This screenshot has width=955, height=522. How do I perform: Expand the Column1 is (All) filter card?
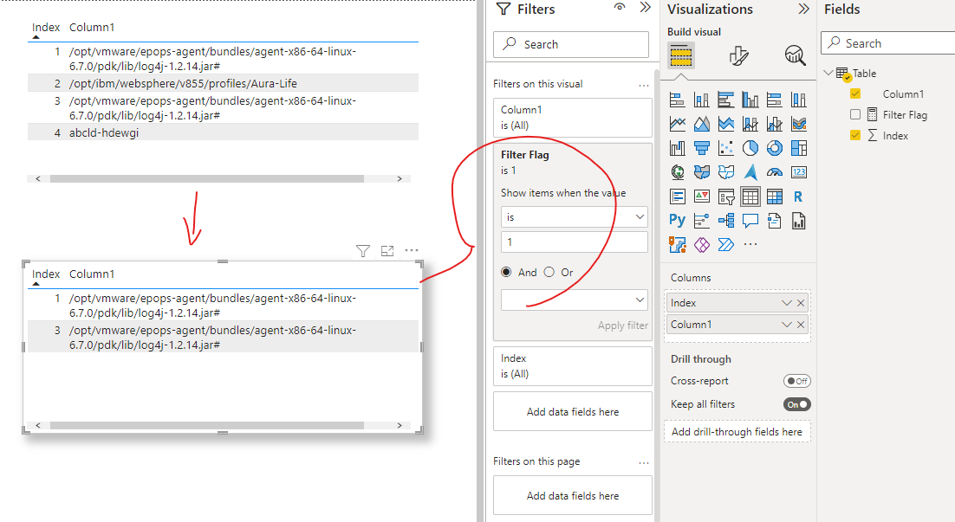pos(573,118)
